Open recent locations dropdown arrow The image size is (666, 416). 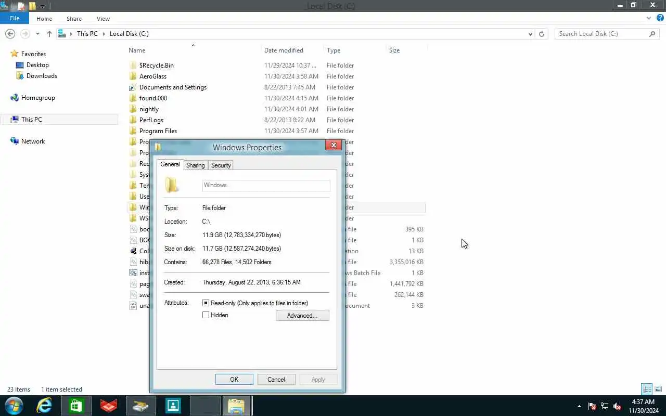pos(37,34)
